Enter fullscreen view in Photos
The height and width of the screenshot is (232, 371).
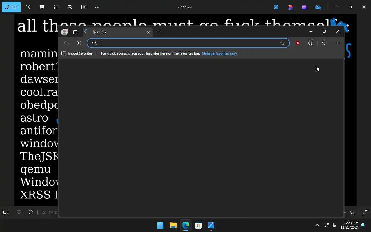pyautogui.click(x=365, y=212)
